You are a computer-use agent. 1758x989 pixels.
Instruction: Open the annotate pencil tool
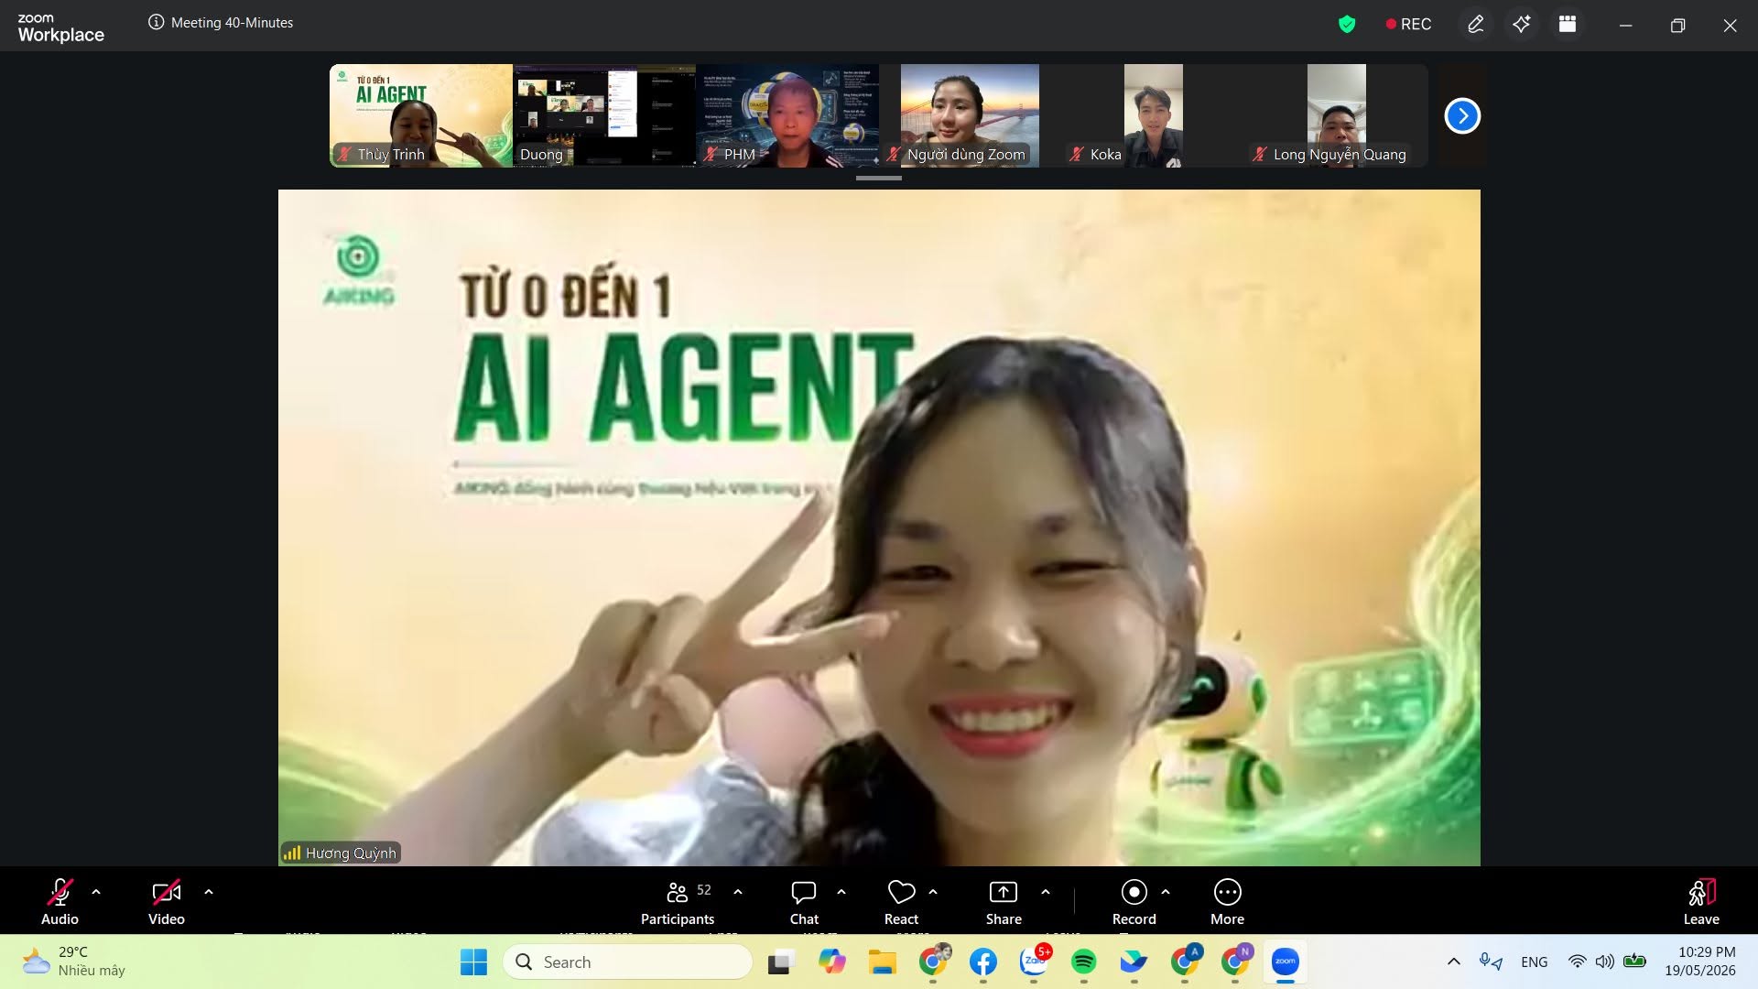click(1476, 25)
